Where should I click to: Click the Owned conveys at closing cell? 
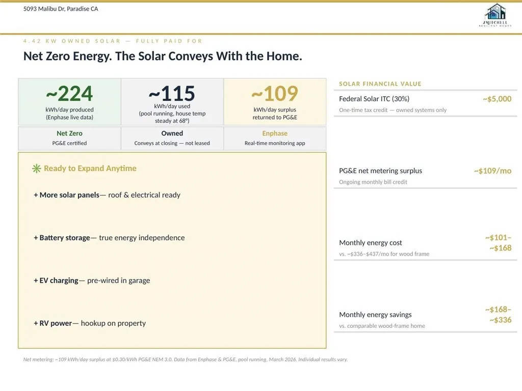[172, 138]
